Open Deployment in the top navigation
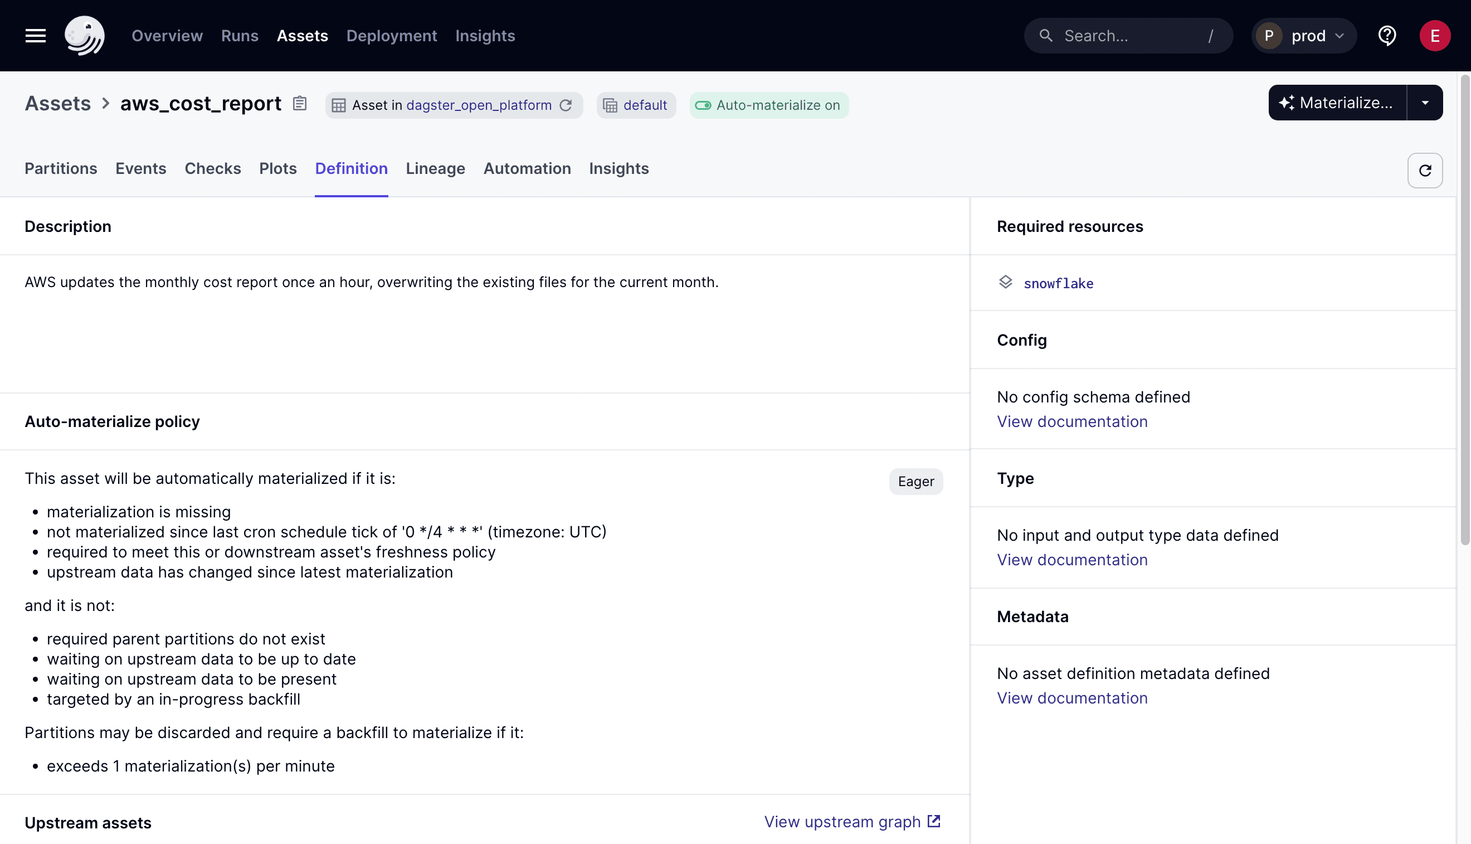The image size is (1471, 844). coord(392,35)
